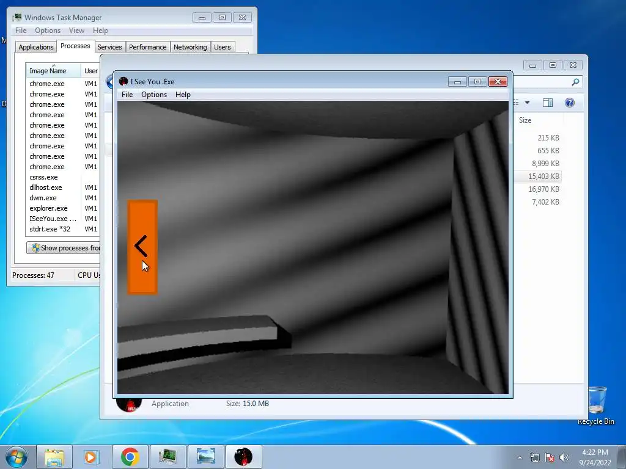The image size is (626, 469).
Task: Select dwm.exe process row
Action: [x=63, y=198]
